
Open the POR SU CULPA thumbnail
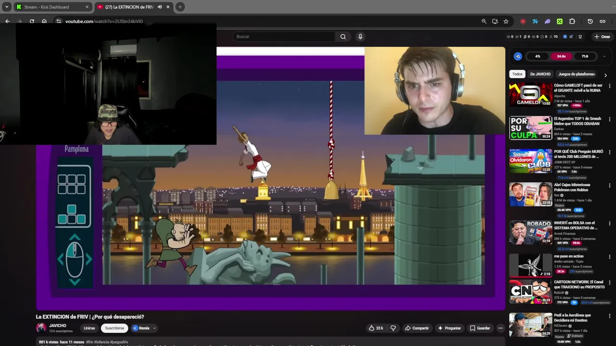coord(531,128)
